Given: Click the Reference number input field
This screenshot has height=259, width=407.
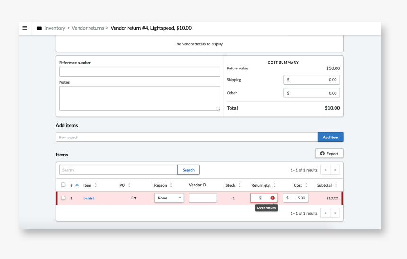Looking at the screenshot, I should (139, 71).
